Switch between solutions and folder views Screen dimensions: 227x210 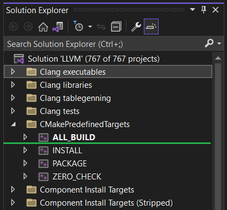(58, 27)
